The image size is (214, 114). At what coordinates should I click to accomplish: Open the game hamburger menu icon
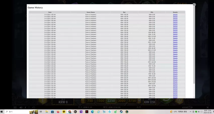[15, 107]
